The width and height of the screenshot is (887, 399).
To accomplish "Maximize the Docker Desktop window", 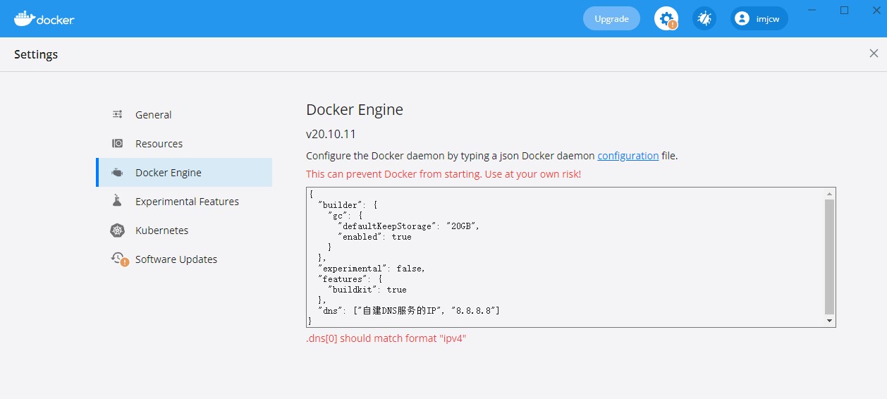I will click(x=844, y=10).
